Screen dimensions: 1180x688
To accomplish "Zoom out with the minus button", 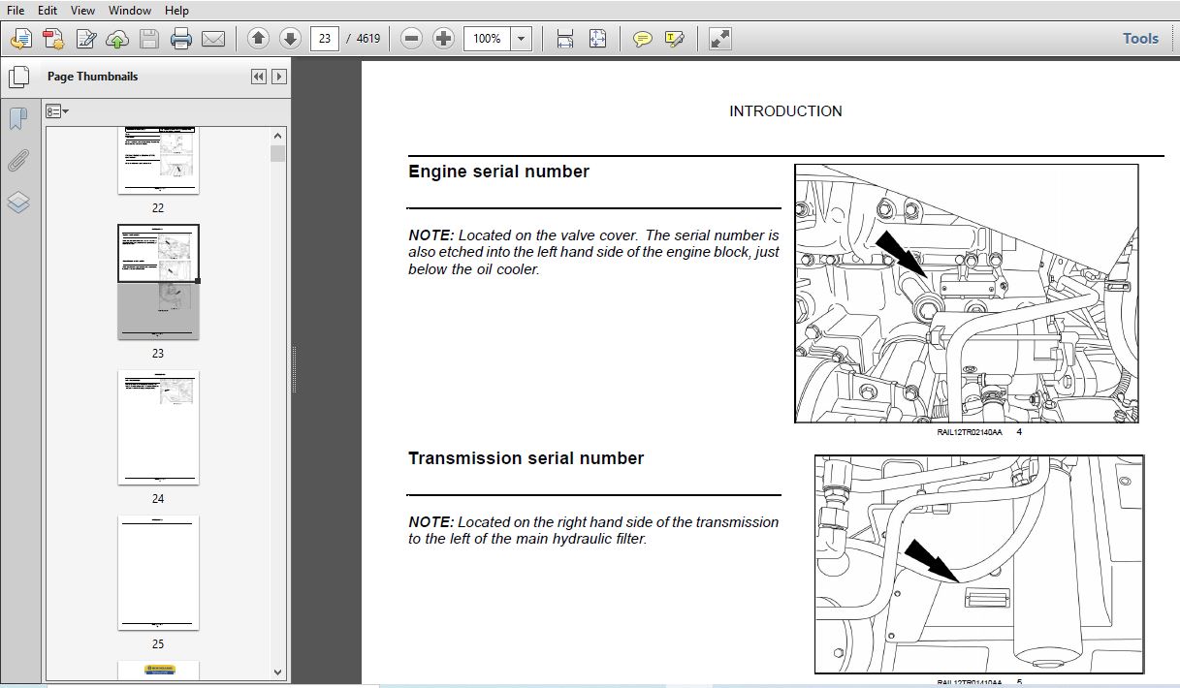I will 412,39.
